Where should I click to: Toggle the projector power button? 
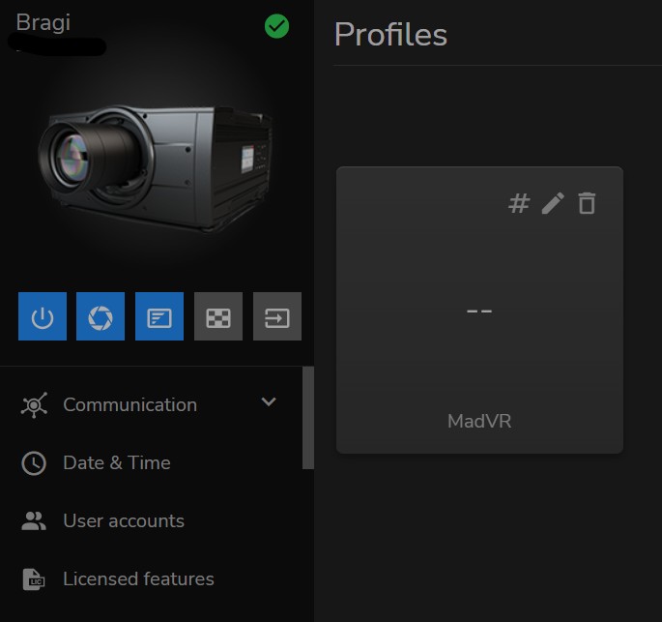[43, 316]
